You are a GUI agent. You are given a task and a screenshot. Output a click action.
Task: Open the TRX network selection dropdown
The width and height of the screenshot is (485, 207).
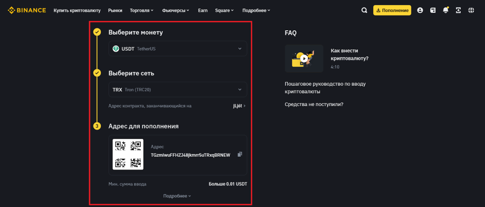click(178, 90)
